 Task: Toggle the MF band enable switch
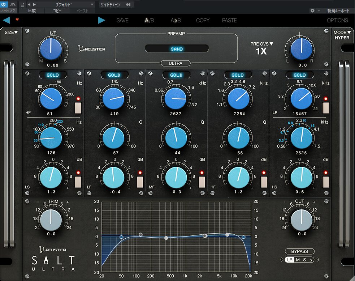(202, 182)
